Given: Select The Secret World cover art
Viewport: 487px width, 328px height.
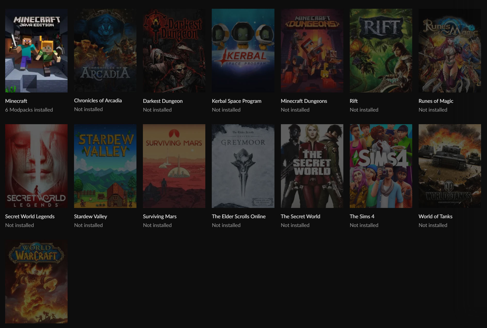Looking at the screenshot, I should coord(312,166).
